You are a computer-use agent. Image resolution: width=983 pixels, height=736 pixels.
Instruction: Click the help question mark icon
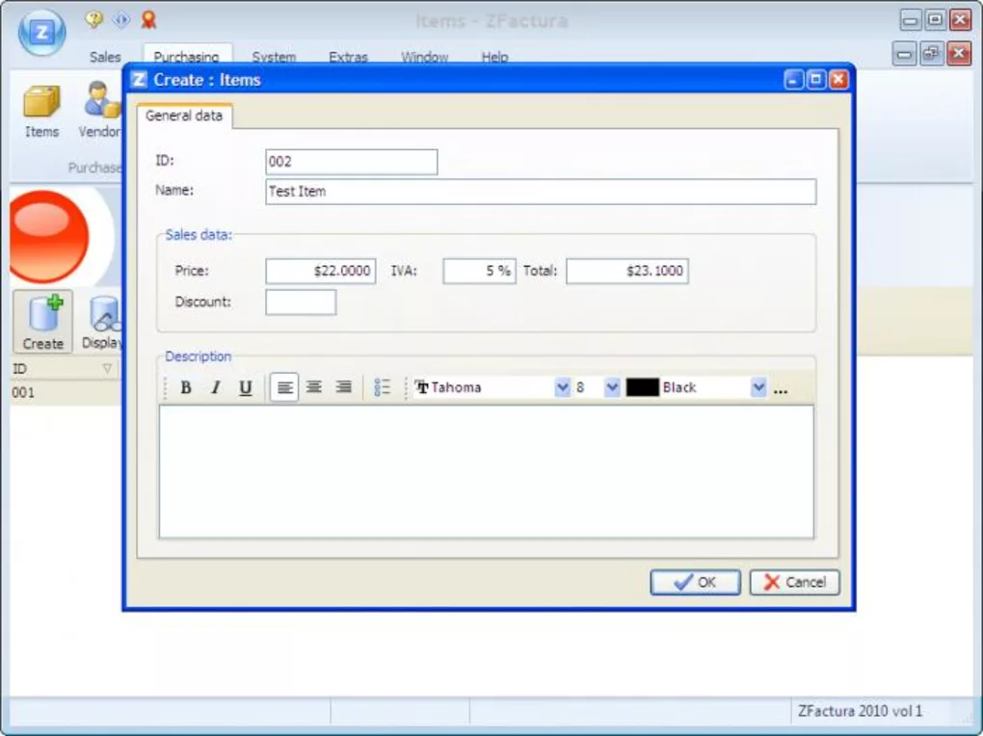click(x=93, y=19)
